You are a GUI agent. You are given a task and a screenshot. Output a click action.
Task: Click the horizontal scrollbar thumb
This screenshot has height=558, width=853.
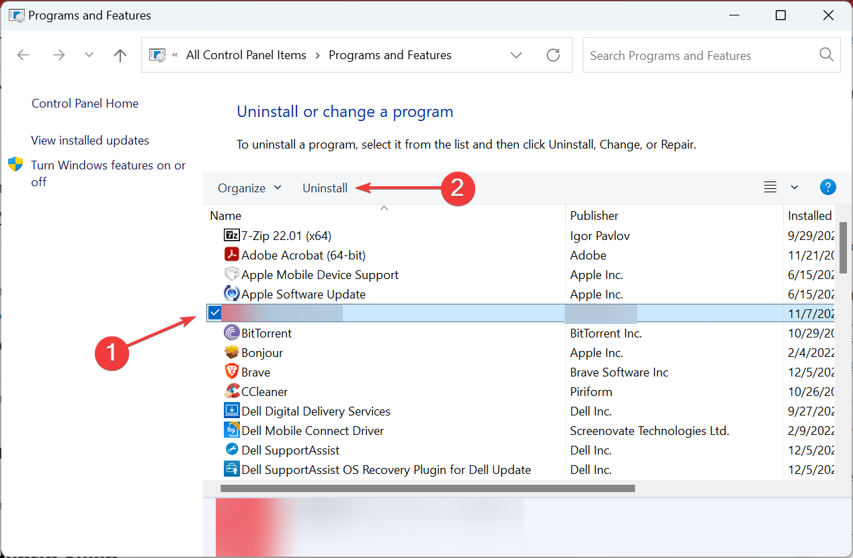428,488
